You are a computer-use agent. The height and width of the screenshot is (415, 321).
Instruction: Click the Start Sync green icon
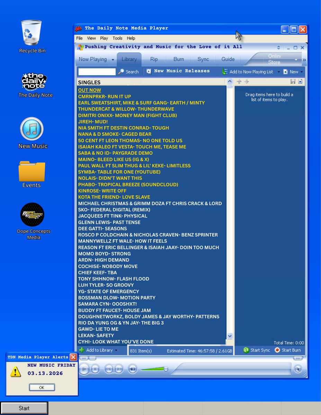(x=246, y=350)
